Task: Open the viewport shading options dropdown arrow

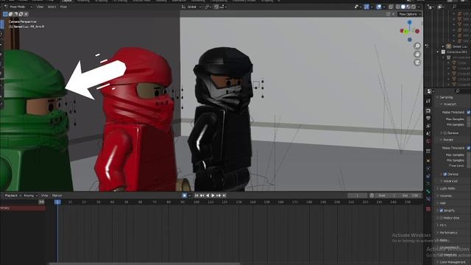Action: coord(419,7)
